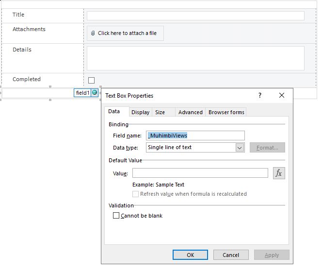Click the Cancel button

pyautogui.click(x=231, y=255)
